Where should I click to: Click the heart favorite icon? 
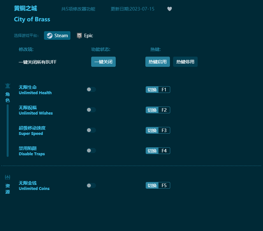pyautogui.click(x=169, y=9)
